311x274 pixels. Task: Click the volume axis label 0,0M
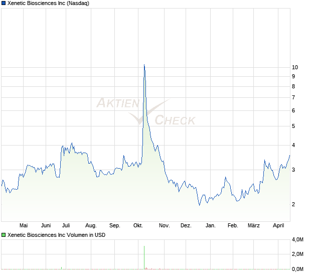point(297,269)
